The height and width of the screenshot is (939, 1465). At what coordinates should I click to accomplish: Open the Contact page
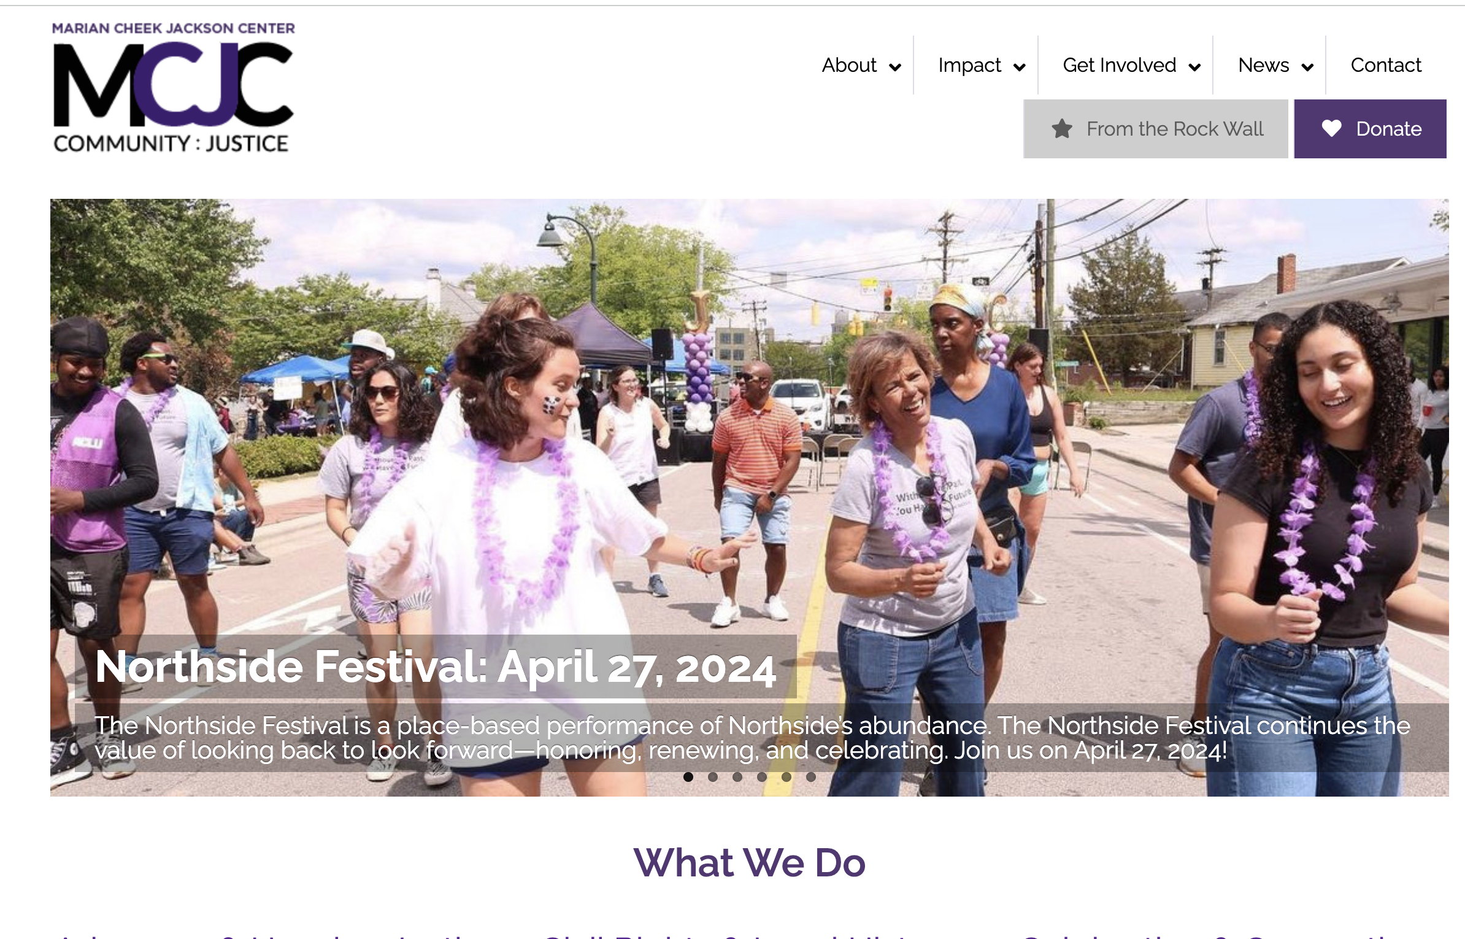coord(1386,65)
